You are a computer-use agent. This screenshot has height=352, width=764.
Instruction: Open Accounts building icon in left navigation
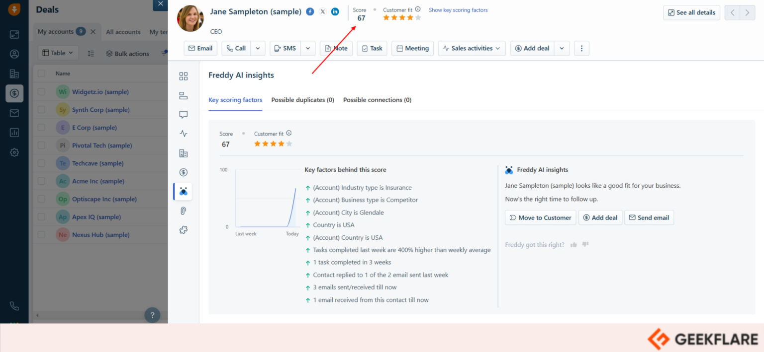[14, 73]
